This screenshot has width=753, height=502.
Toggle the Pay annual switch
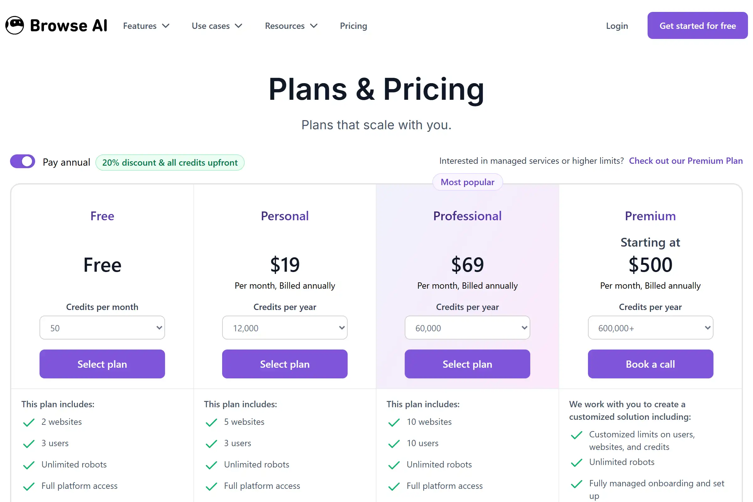click(x=22, y=162)
